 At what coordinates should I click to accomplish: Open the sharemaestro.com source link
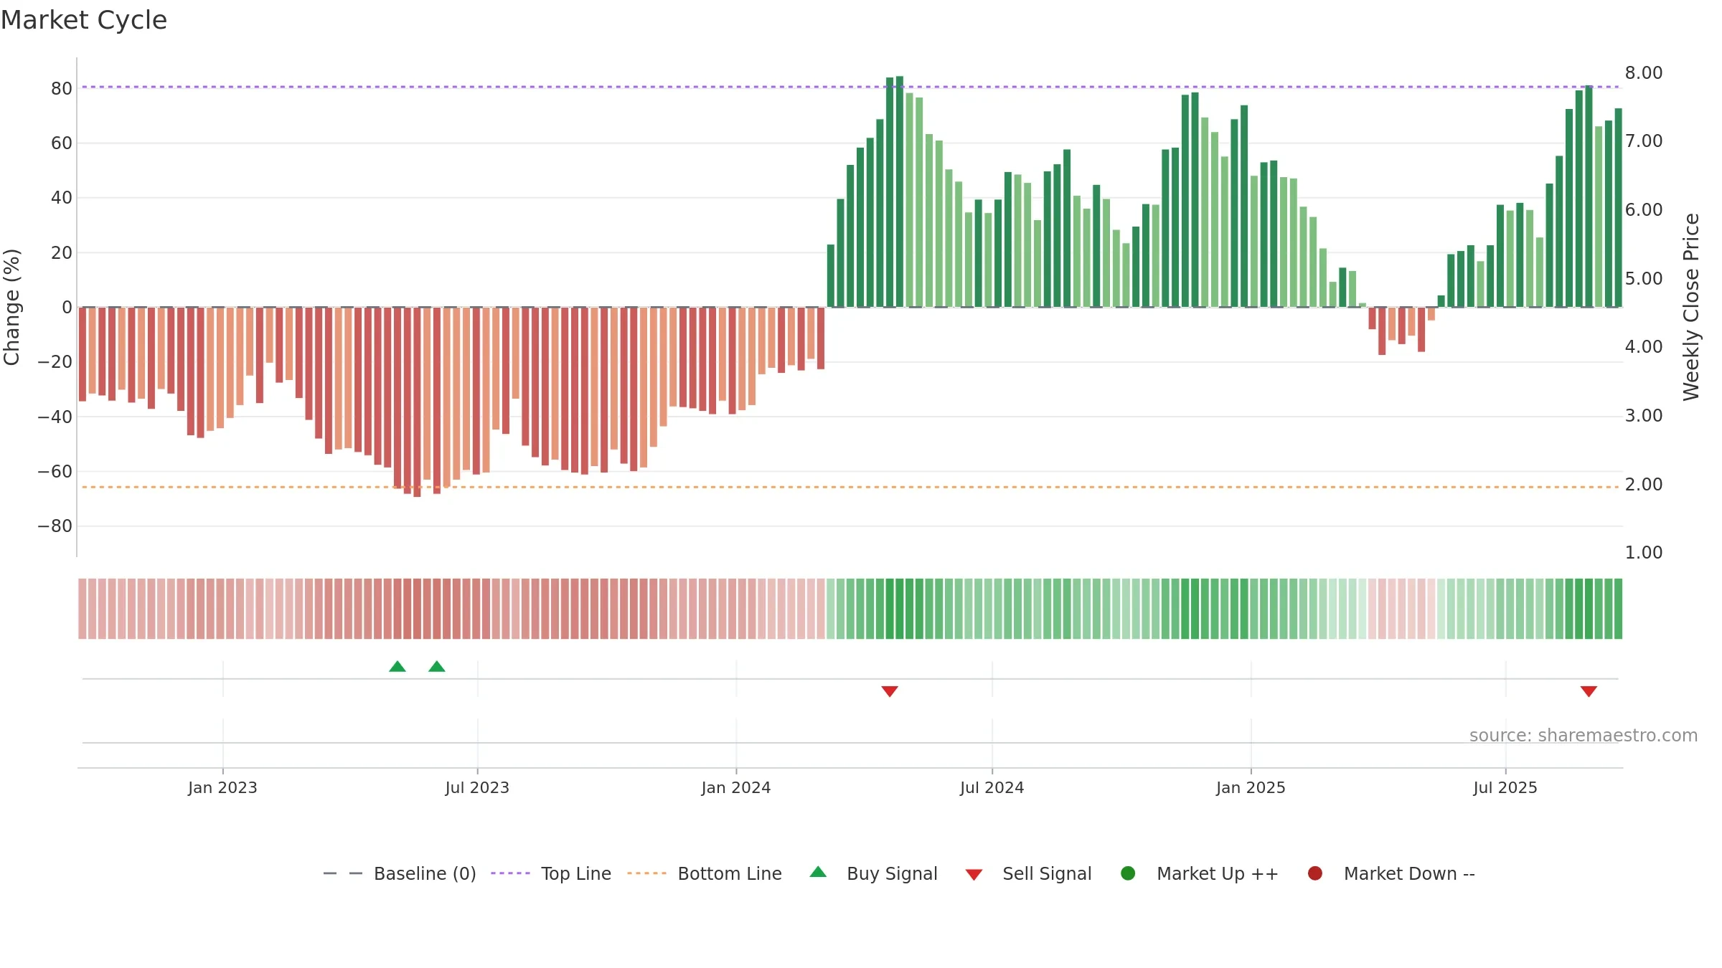pyautogui.click(x=1584, y=736)
